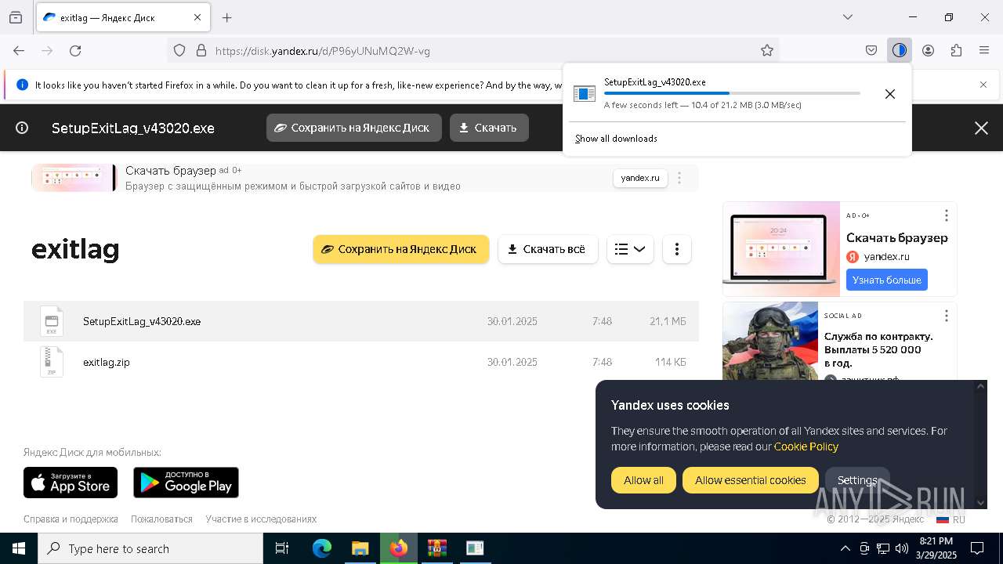Open Task View on taskbar

[282, 548]
